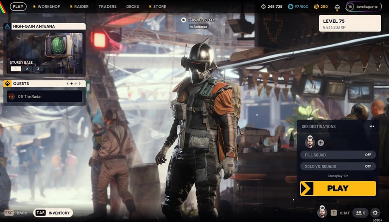
Task: Expand See Destinations panel
Action: point(371,126)
